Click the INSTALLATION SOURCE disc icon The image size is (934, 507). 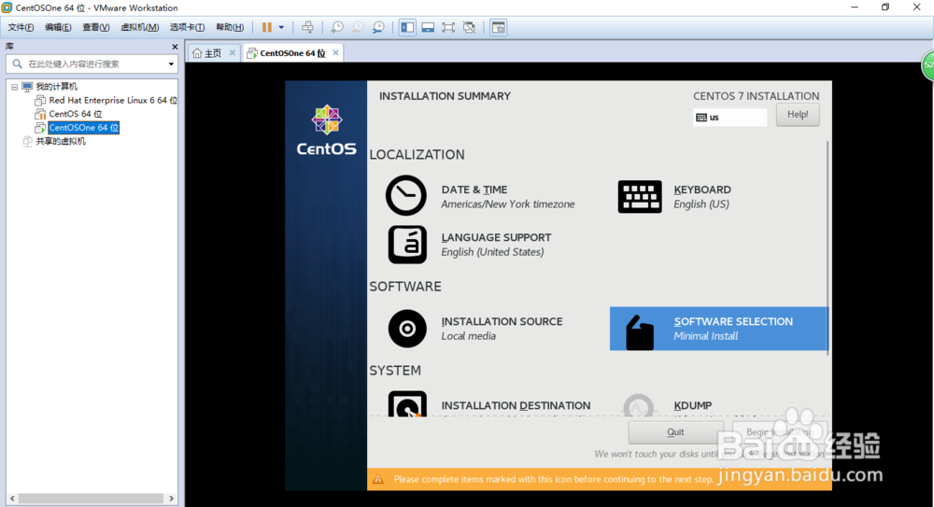407,329
